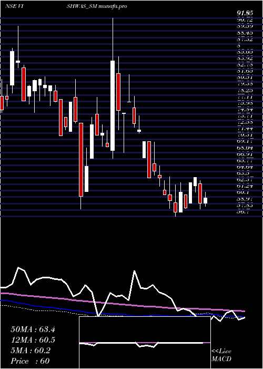Click the 58.97 price axis label
Viewport: 263px width, 369px height.
244,199
